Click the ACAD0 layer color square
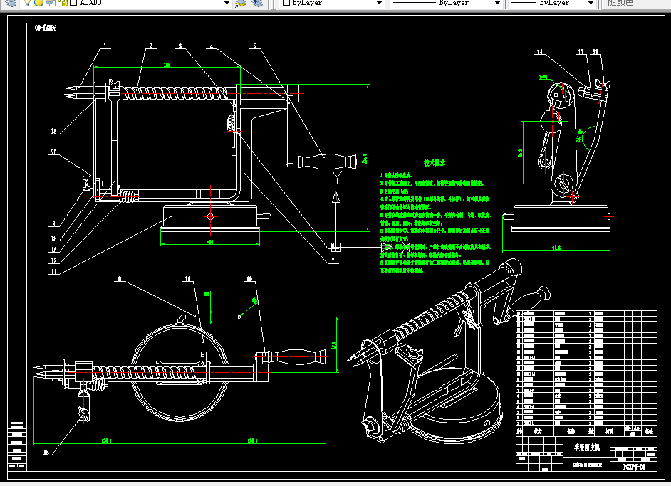Screen dimensions: 671x486 [x=73, y=3]
